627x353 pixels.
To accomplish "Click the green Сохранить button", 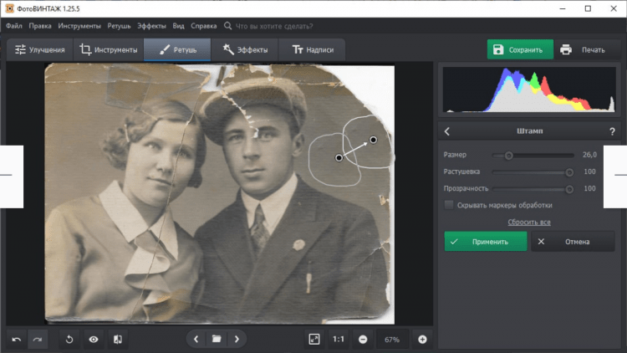I will 520,49.
